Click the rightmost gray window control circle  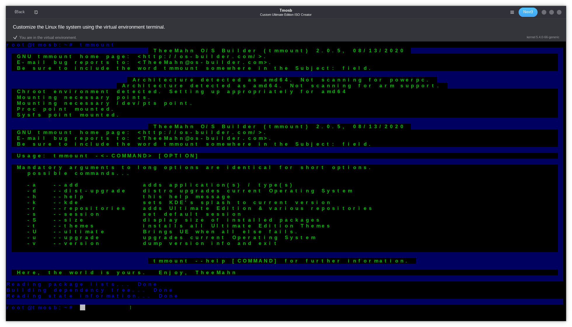click(559, 12)
